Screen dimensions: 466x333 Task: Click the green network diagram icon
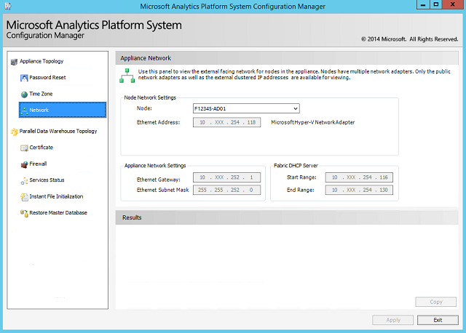(127, 76)
